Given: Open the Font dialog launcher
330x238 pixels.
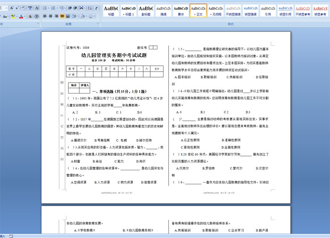Looking at the screenshot, I should coord(38,24).
